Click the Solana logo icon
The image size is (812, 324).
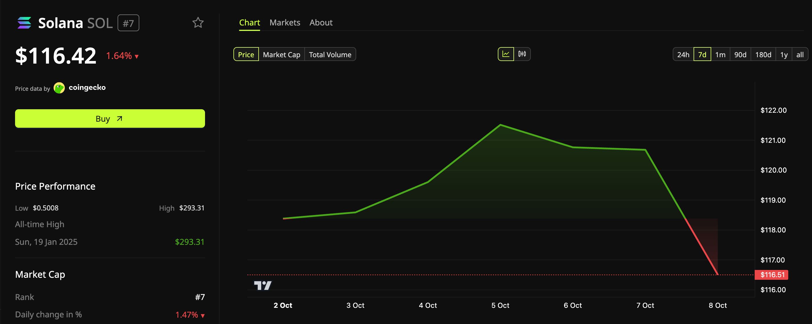pyautogui.click(x=24, y=23)
